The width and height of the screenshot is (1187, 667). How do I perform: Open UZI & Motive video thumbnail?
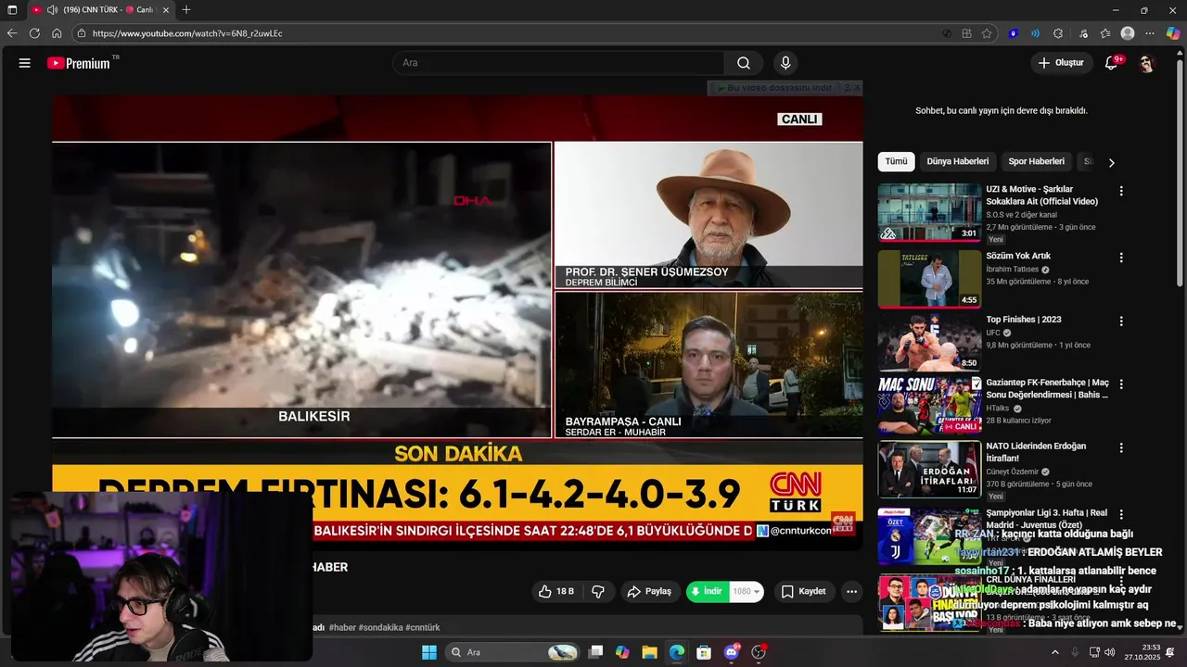[x=929, y=212]
